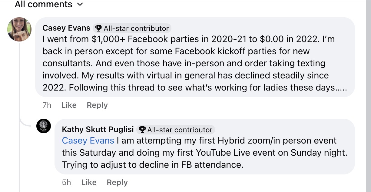
Task: Click trophy icon in Casey Evans's badge
Action: [98, 28]
